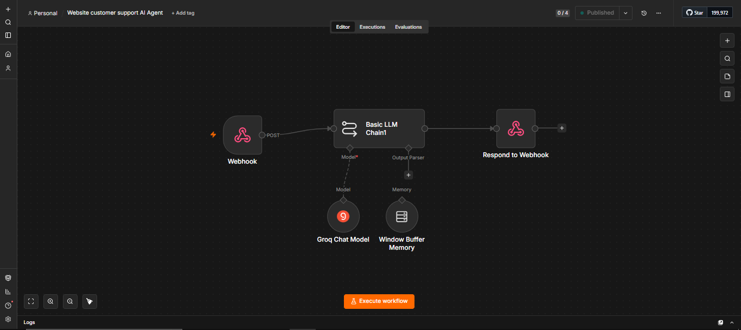This screenshot has height=330, width=741.
Task: Open workflow version history icon
Action: 644,13
